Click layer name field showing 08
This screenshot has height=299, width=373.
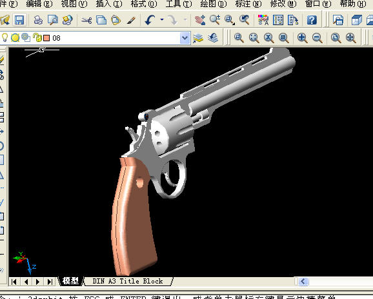(x=95, y=38)
